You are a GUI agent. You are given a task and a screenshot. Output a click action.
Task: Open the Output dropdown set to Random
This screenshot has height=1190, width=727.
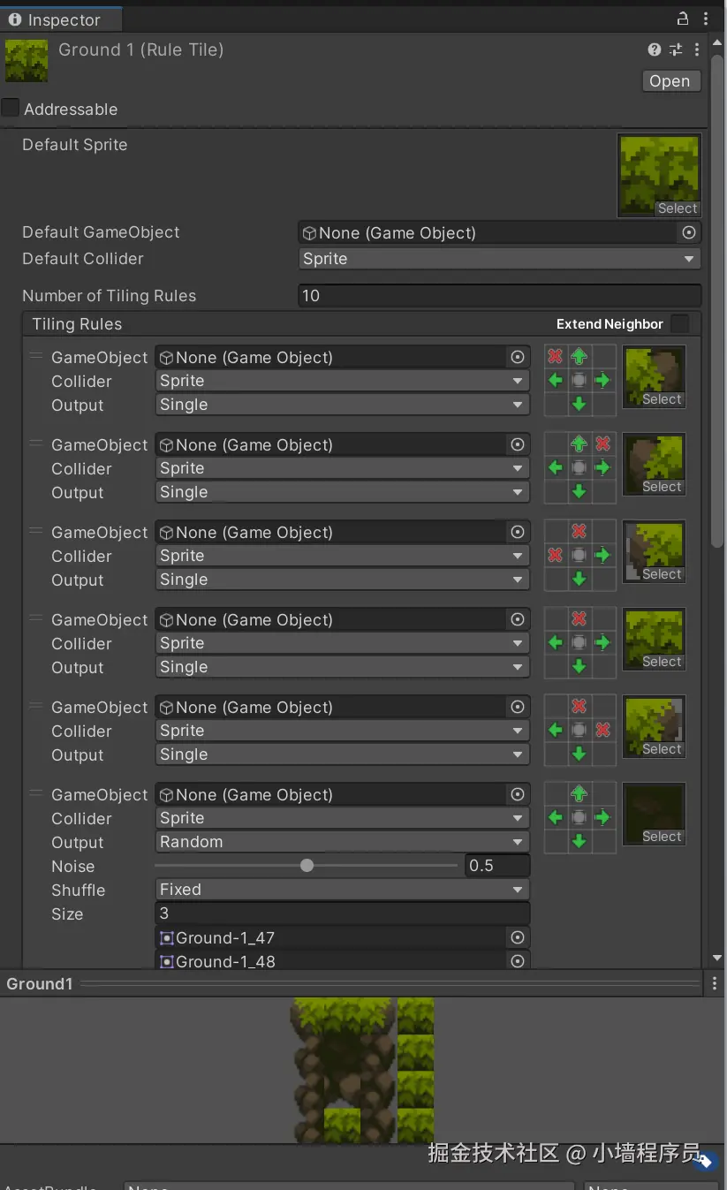[343, 842]
